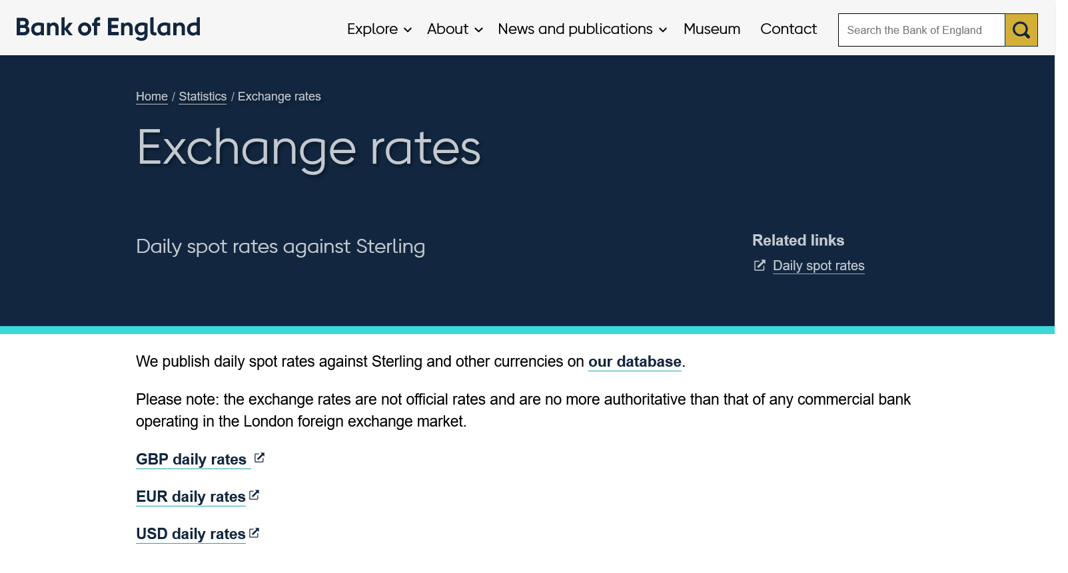Open USD daily rates link
This screenshot has width=1068, height=573.
click(191, 534)
